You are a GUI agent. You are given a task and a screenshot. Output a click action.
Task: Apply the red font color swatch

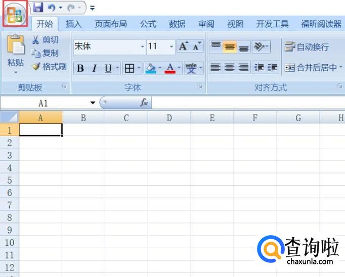tap(170, 69)
